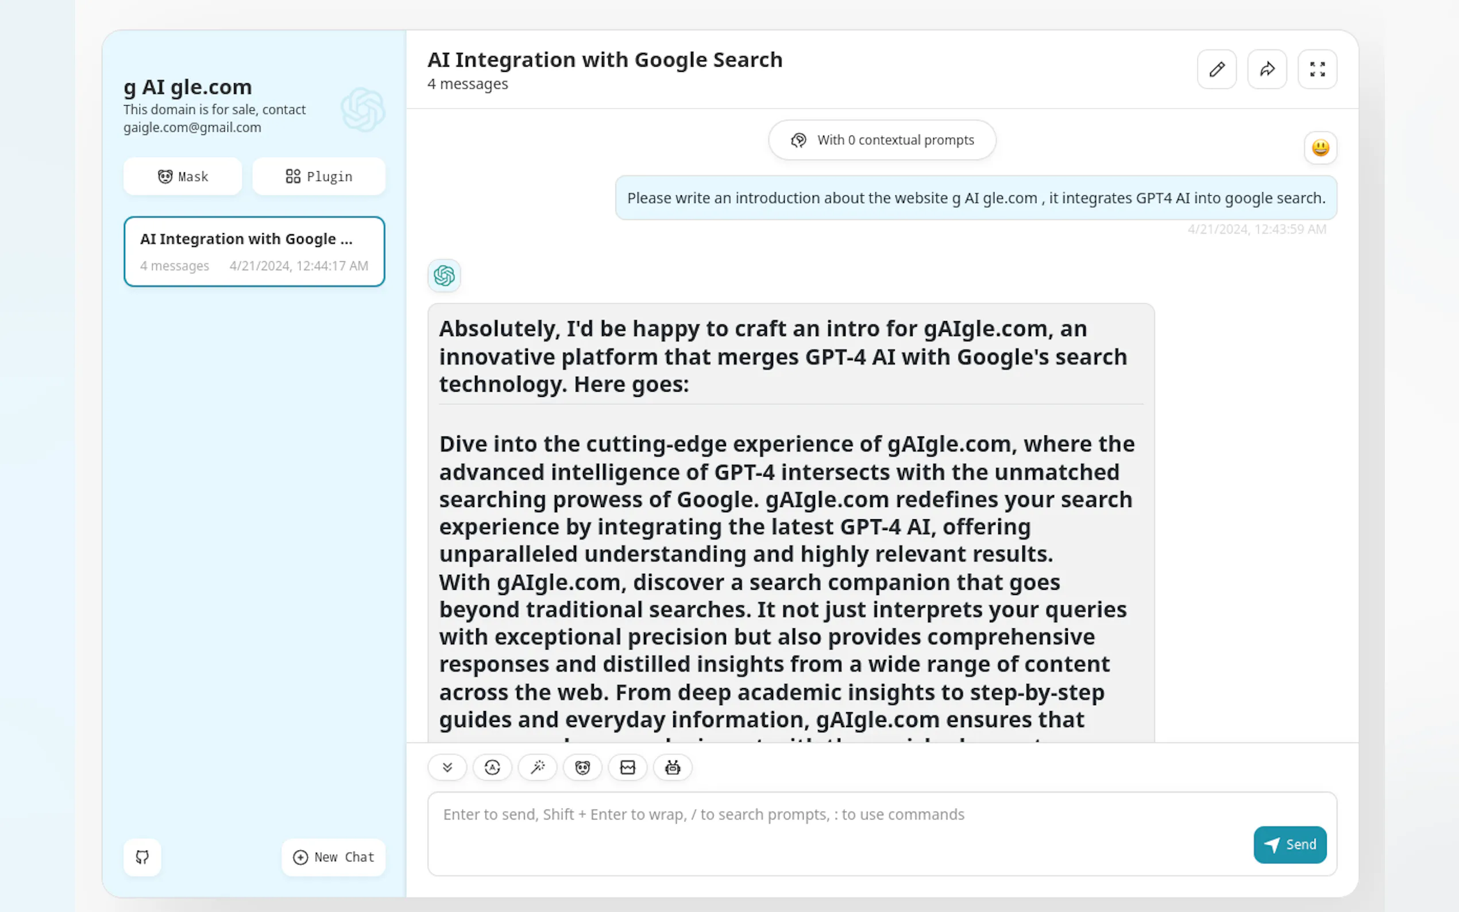This screenshot has width=1459, height=912.
Task: Open model selector robot icon
Action: coord(673,767)
